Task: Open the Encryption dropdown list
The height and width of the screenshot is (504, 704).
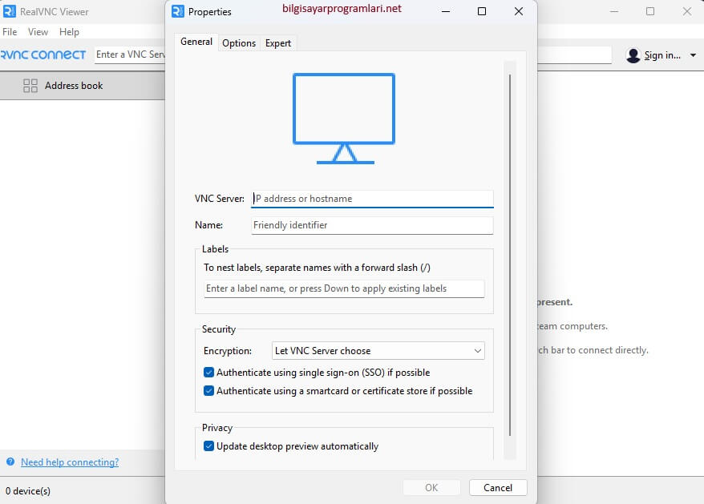Action: (x=378, y=350)
